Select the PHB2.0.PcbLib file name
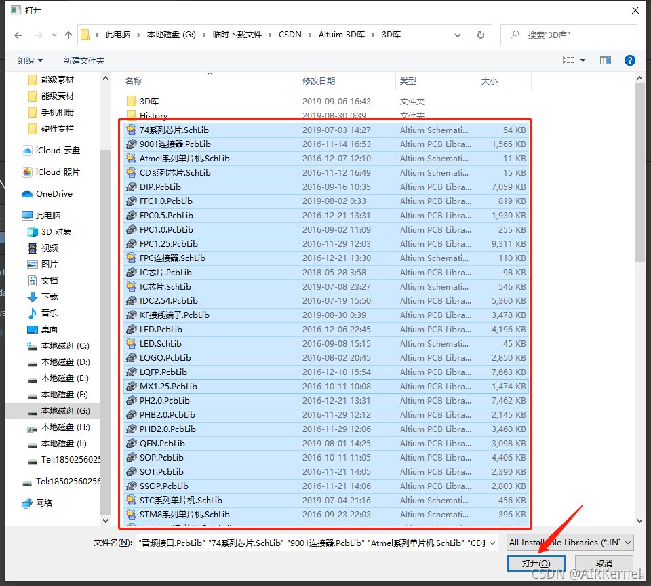The image size is (651, 586). tap(167, 415)
